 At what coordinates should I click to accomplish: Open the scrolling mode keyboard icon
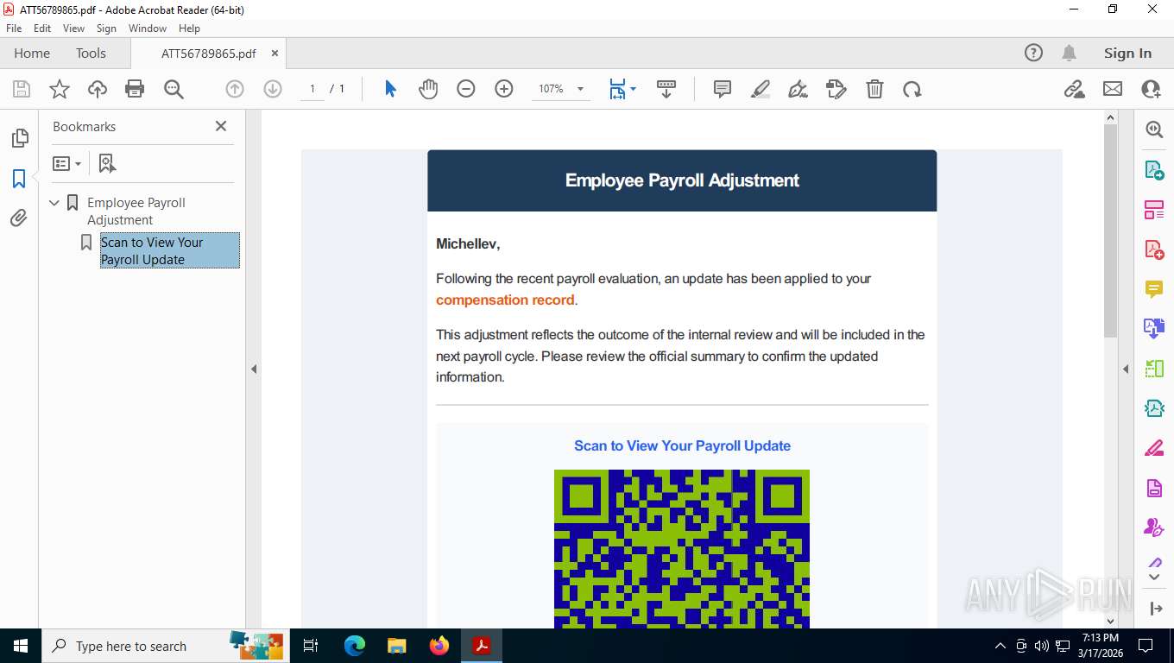[666, 89]
